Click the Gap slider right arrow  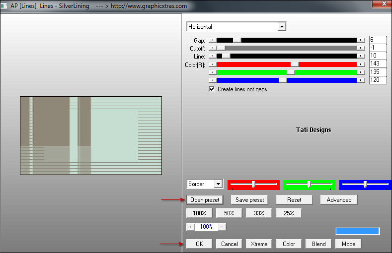tap(360, 40)
